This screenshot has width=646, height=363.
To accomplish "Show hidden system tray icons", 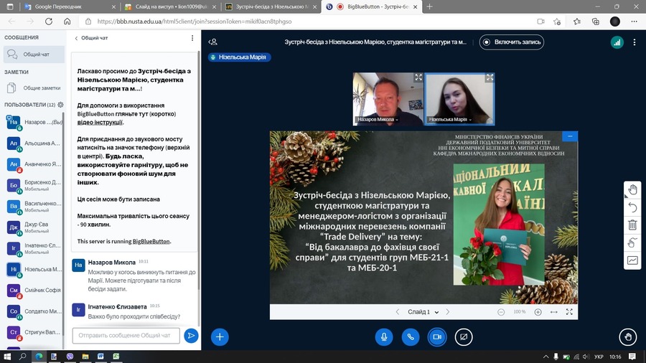I will click(x=546, y=357).
